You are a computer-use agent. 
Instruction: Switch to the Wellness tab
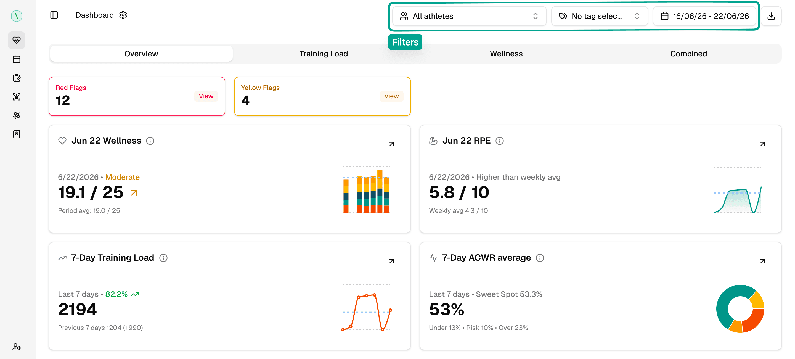coord(506,54)
